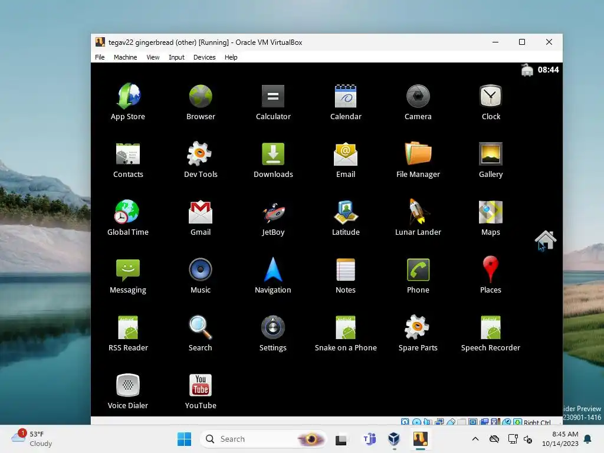Launch Gmail
Screen dimensions: 604x453
[201, 217]
